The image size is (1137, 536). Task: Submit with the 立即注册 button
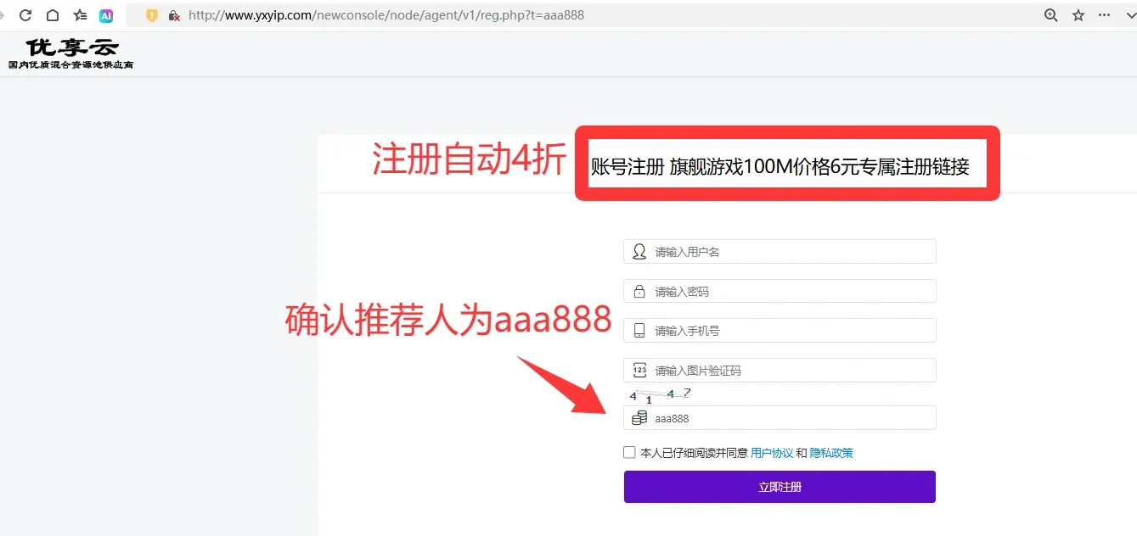click(780, 487)
